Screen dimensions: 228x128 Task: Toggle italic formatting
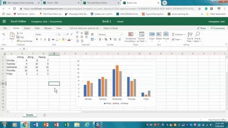pos(41,39)
